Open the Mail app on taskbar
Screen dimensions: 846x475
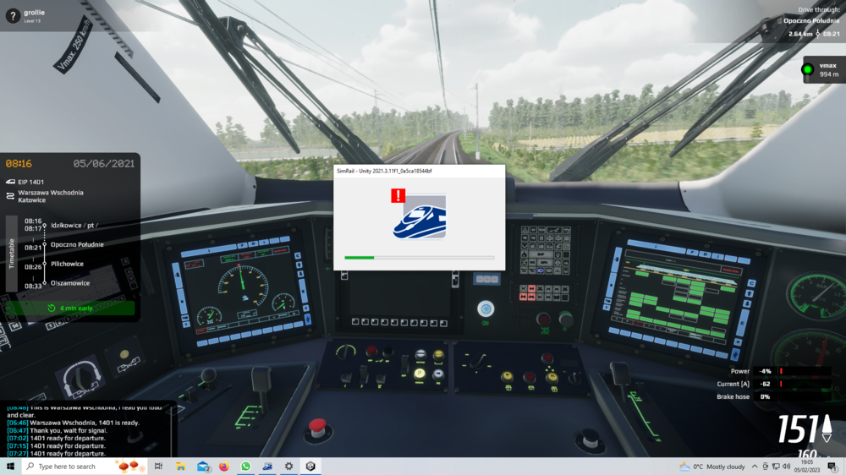coord(203,467)
